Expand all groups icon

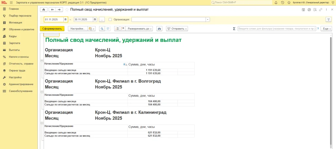[x=123, y=29]
